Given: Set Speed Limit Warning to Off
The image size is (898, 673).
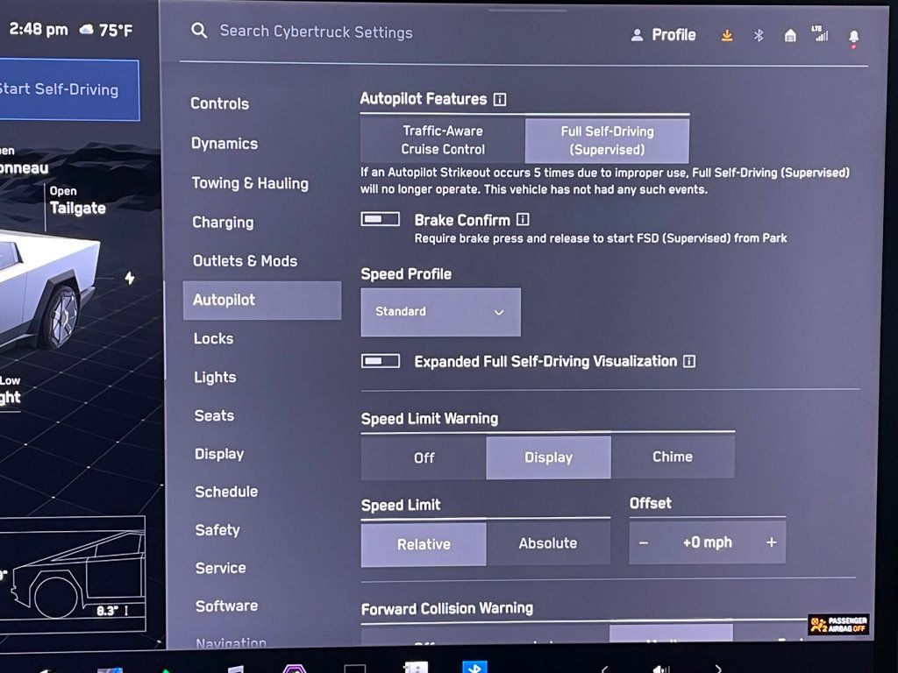Looking at the screenshot, I should [424, 457].
